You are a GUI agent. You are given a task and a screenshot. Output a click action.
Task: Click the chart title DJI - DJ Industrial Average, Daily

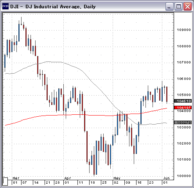click(x=53, y=7)
